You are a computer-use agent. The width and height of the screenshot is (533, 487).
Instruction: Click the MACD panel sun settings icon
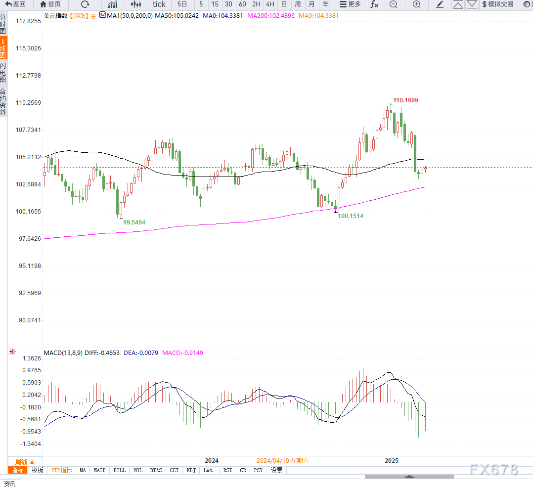(x=12, y=352)
